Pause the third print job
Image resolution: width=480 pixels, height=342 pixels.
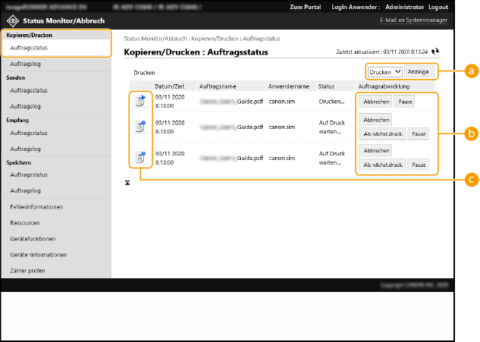point(419,165)
